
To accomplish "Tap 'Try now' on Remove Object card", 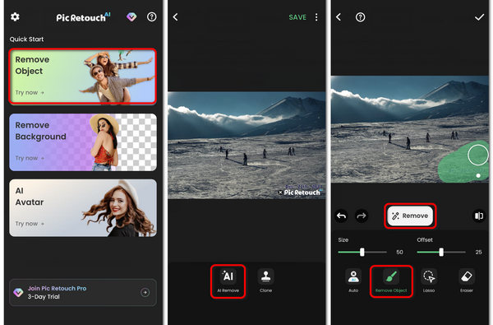I will (30, 93).
